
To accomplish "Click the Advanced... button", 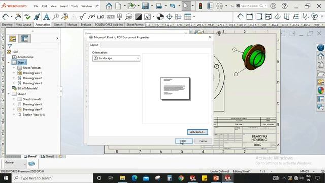I will click(198, 132).
